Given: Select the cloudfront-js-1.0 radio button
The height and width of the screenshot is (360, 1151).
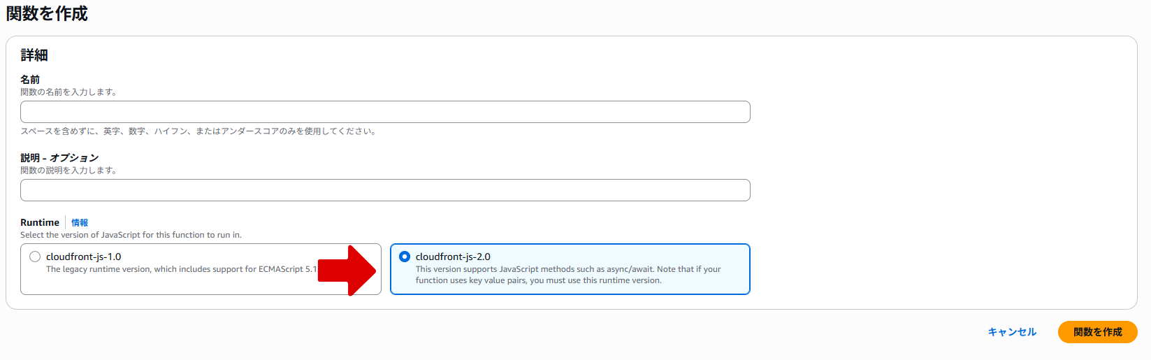Looking at the screenshot, I should (35, 257).
